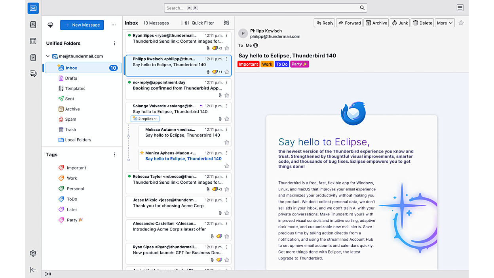The height and width of the screenshot is (278, 494).
Task: Open the Chat space icon
Action: pos(33,74)
